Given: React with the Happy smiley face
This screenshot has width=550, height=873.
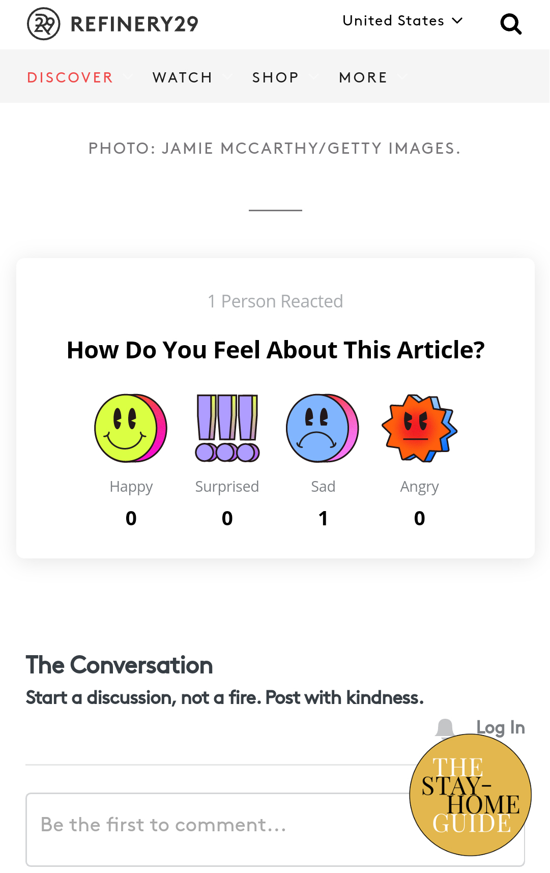Looking at the screenshot, I should (x=131, y=428).
